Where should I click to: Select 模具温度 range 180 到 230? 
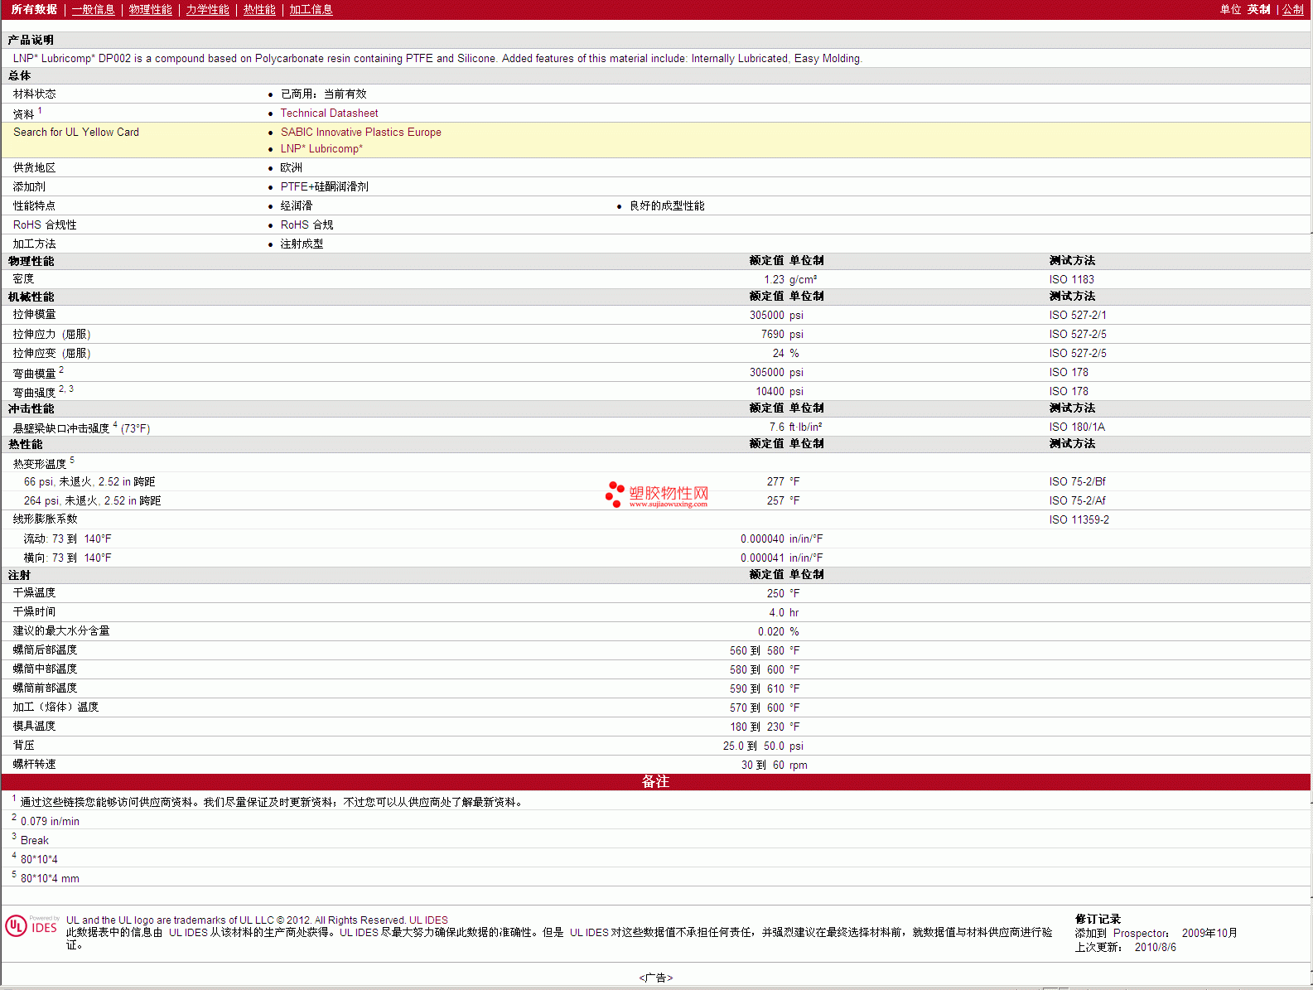point(757,727)
